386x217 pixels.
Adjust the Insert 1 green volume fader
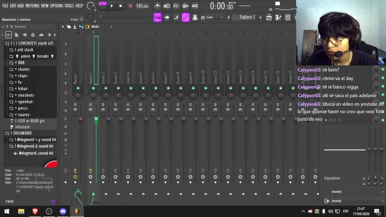[96, 120]
